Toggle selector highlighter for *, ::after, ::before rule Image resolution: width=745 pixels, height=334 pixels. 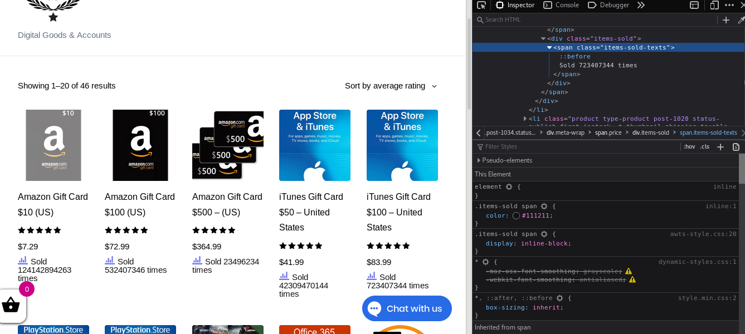coord(559,298)
